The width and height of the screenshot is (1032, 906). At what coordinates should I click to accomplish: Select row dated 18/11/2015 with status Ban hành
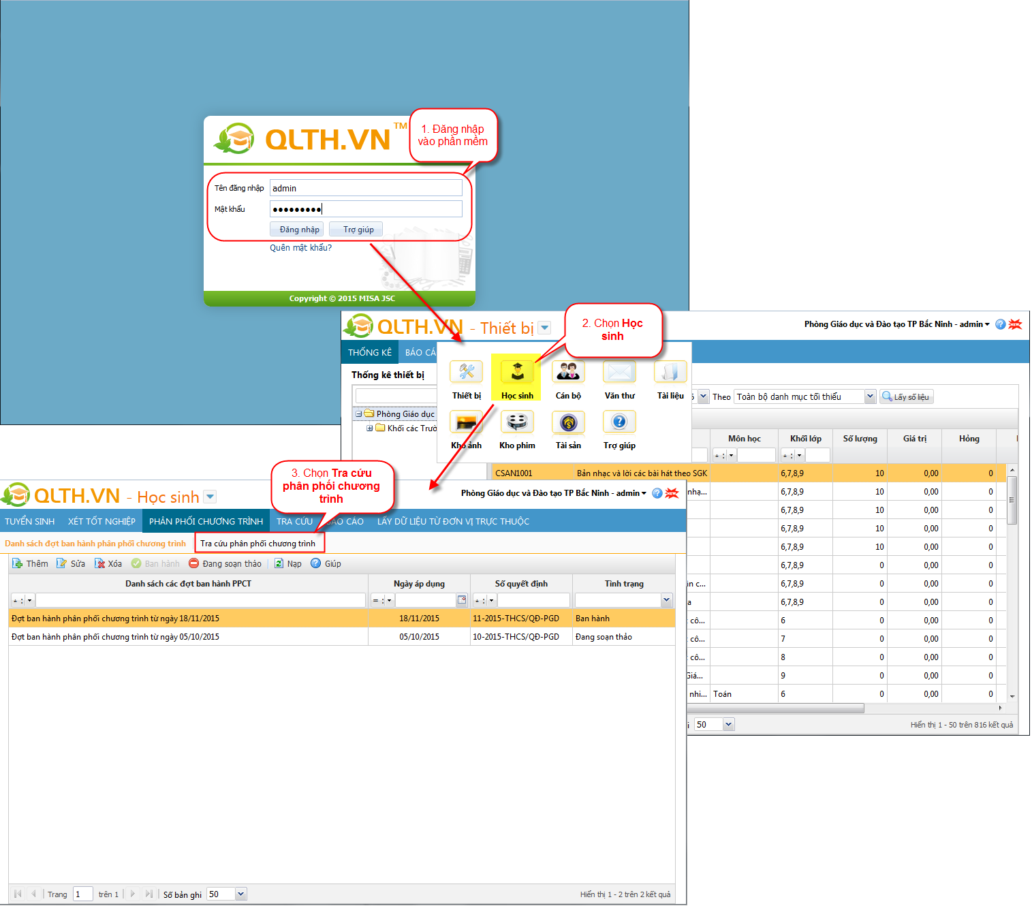342,619
